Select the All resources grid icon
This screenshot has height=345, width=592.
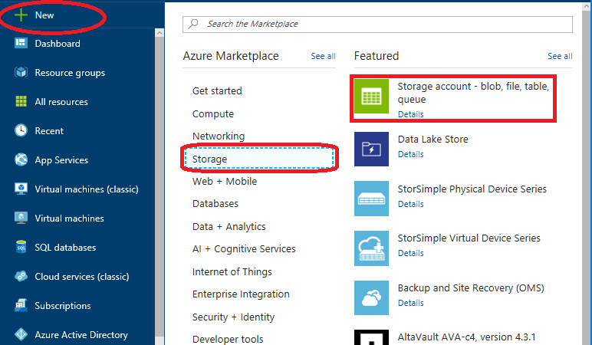coord(21,101)
